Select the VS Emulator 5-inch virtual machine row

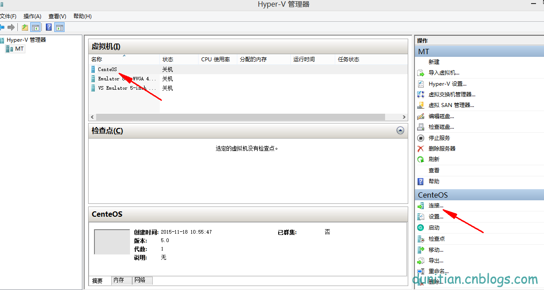[x=248, y=88]
